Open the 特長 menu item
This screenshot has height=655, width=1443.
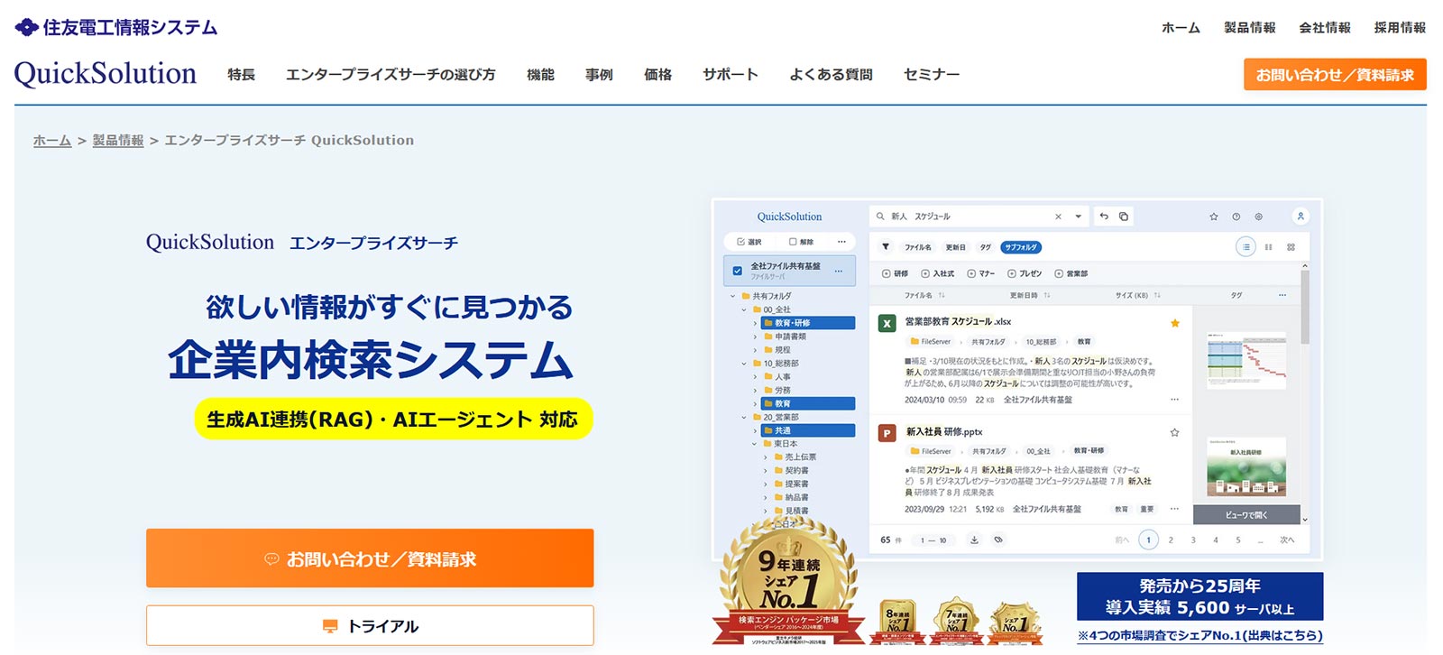pyautogui.click(x=241, y=74)
